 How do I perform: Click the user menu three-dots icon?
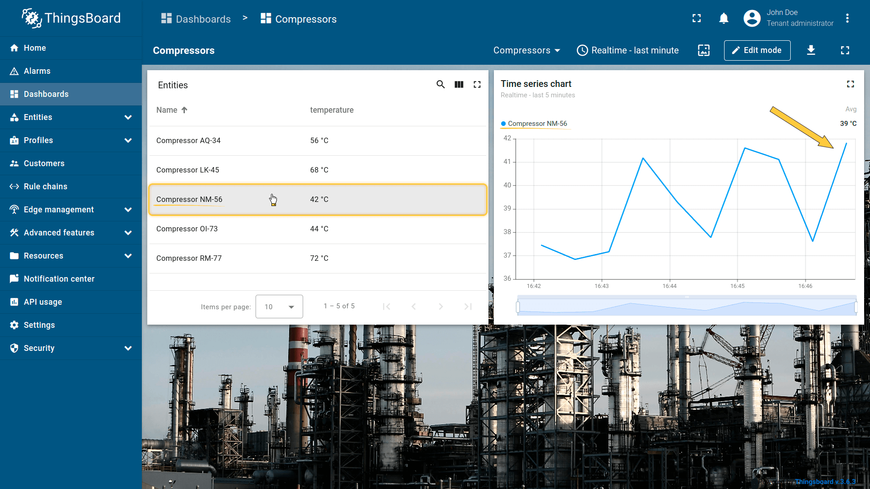(847, 19)
